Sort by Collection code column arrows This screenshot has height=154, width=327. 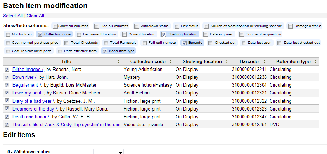170,62
